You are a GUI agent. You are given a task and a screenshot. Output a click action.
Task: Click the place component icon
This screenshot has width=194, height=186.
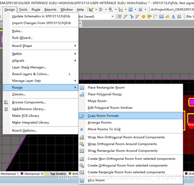pos(179,16)
